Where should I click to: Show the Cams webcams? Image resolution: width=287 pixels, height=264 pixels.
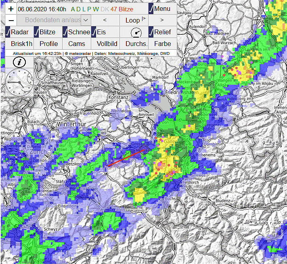(x=77, y=44)
